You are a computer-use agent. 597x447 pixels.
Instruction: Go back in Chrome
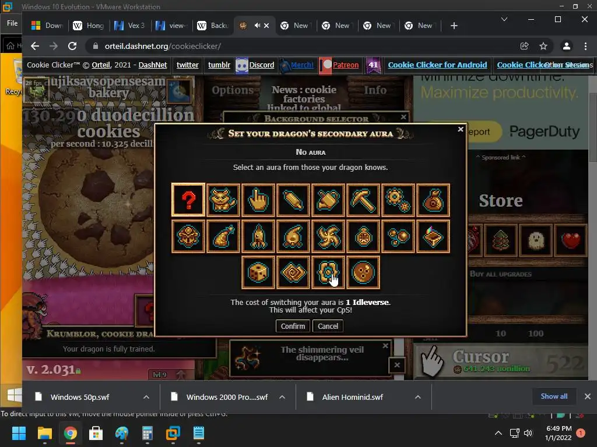point(35,46)
